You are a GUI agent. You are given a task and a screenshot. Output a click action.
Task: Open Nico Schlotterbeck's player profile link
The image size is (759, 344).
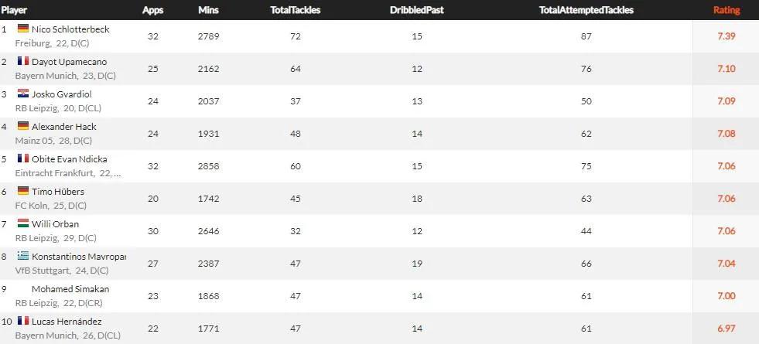[70, 29]
